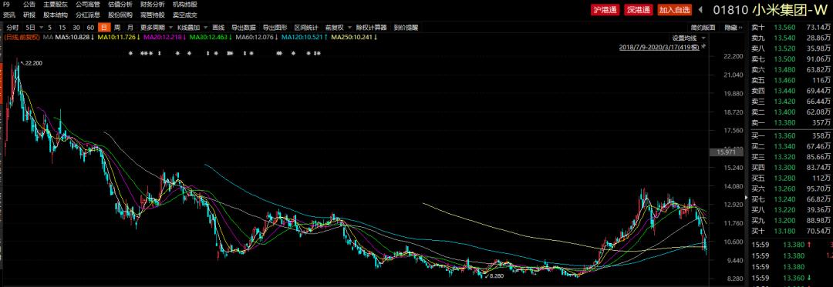Switch to the 15-minute K-line period

pos(62,28)
